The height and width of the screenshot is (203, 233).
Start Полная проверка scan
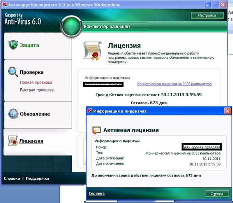point(36,82)
